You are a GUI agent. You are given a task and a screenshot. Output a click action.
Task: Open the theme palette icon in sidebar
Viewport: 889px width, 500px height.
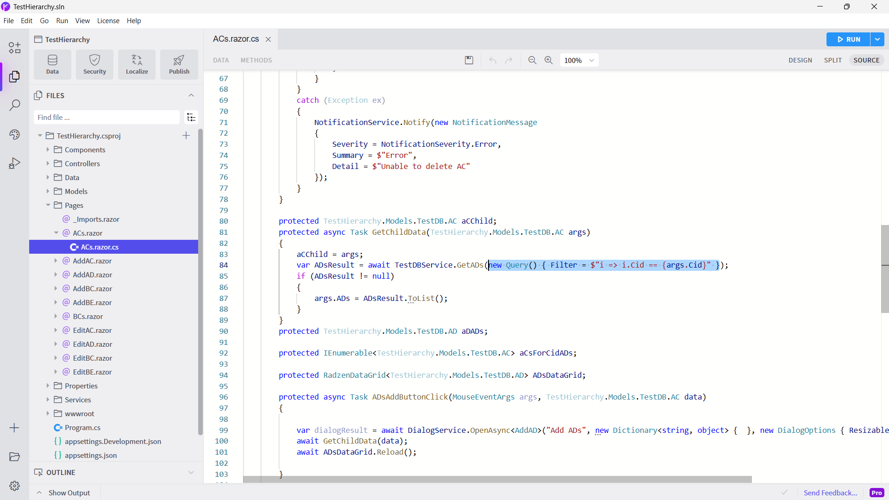click(14, 134)
